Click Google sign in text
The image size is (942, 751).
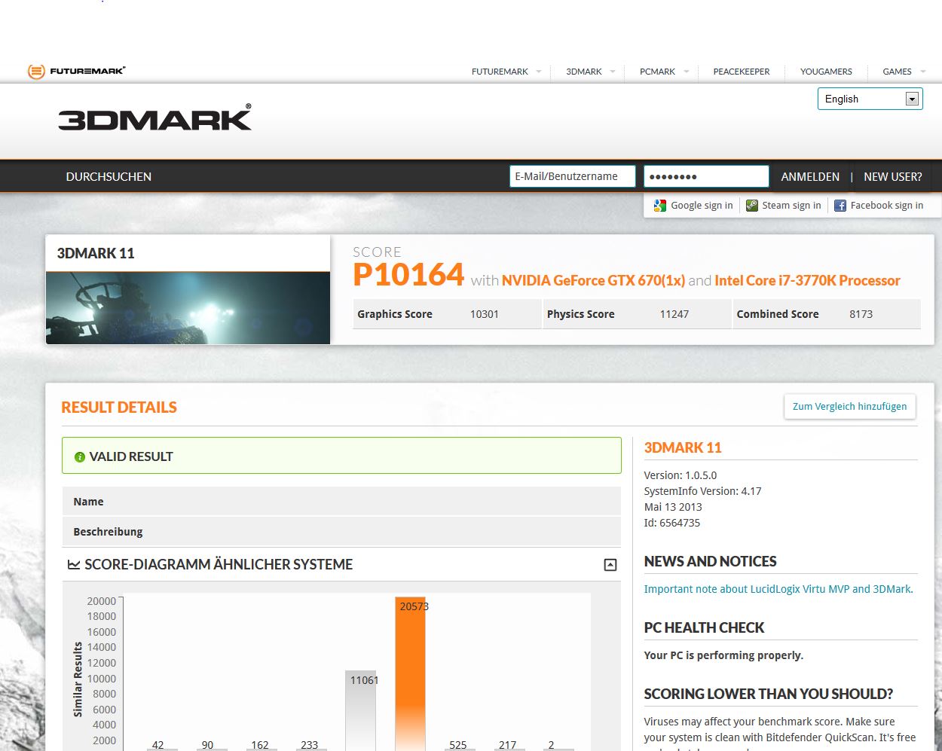pyautogui.click(x=702, y=206)
